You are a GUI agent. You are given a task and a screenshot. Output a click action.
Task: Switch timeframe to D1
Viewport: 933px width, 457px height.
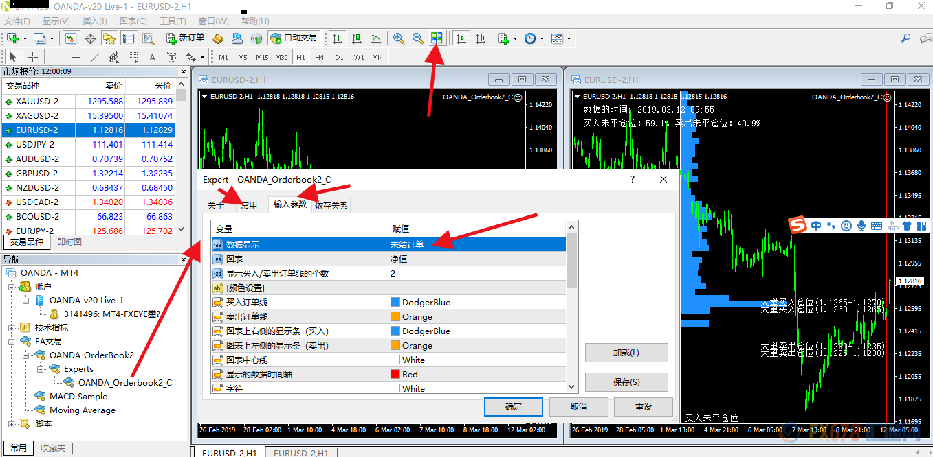(x=339, y=57)
